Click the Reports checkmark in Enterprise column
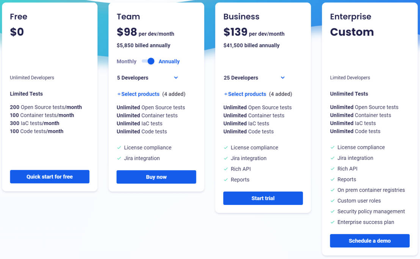Screen dimensions: 420x259 click(332, 179)
